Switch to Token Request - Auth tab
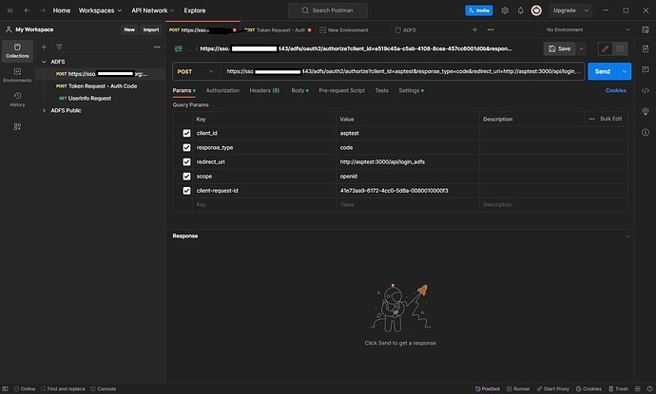656x394 pixels. pos(279,30)
